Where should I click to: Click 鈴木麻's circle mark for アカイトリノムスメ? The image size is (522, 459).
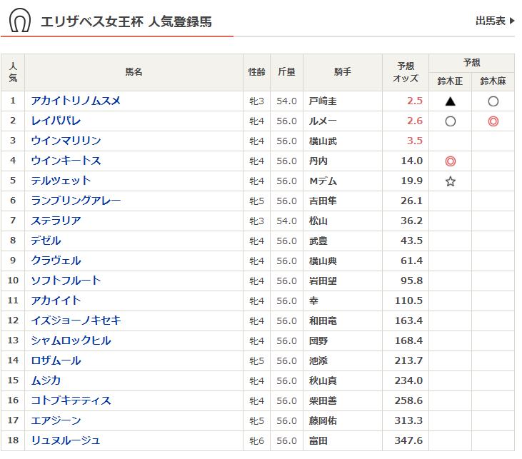493,101
